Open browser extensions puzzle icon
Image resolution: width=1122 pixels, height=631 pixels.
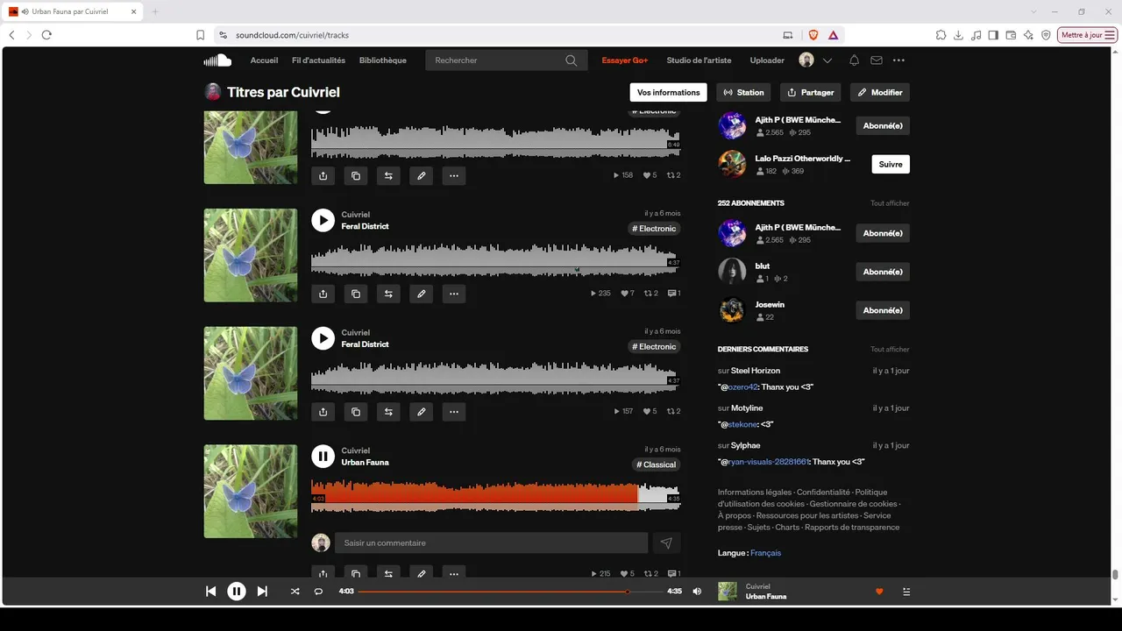click(941, 35)
